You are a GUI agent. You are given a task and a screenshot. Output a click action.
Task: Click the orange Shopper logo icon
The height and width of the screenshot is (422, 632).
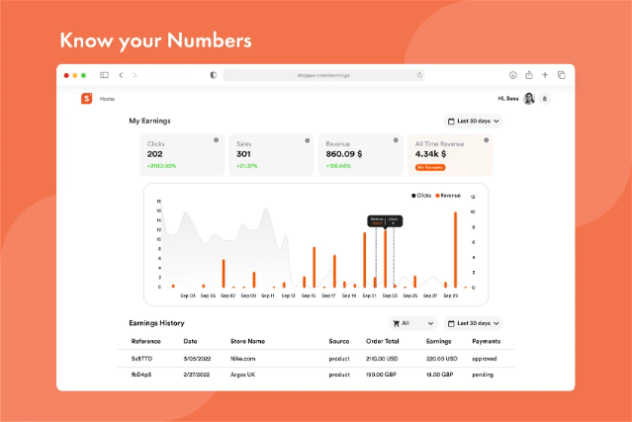pos(86,99)
